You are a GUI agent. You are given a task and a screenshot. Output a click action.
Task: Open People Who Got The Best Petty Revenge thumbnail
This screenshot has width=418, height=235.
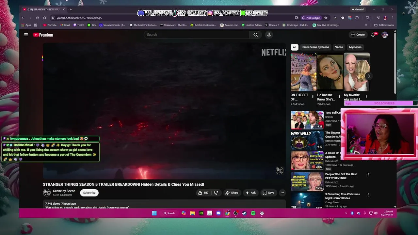click(x=307, y=181)
